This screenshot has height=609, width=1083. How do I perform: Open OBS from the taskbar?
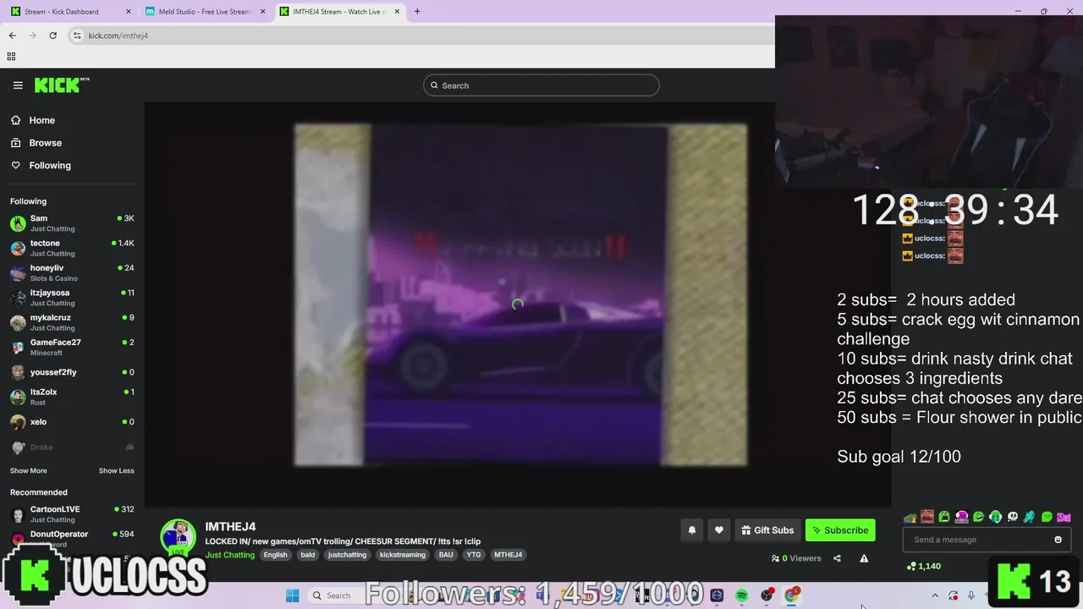click(767, 595)
